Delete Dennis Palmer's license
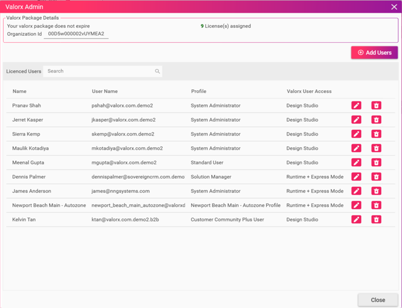Image resolution: width=402 pixels, height=308 pixels. tap(376, 177)
